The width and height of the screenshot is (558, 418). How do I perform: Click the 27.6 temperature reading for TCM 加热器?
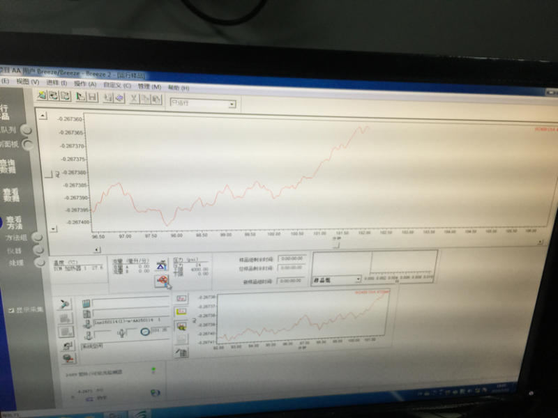97,268
